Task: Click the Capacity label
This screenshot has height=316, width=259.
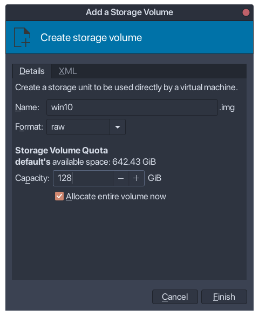Action: [x=32, y=178]
